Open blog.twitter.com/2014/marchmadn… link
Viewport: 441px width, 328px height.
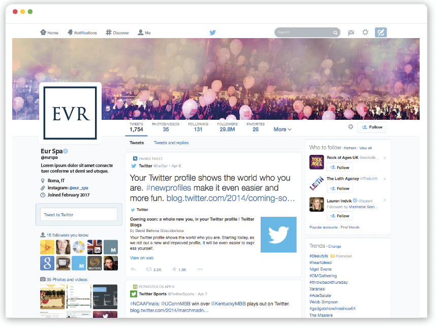click(x=169, y=310)
